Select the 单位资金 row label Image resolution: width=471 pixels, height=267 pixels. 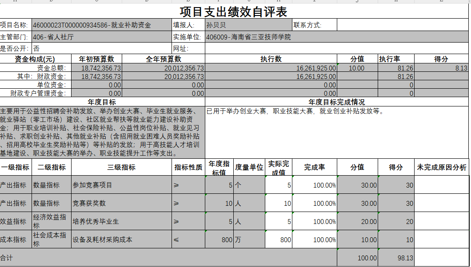[36, 85]
